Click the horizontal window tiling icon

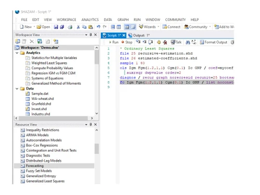pyautogui.click(x=113, y=27)
